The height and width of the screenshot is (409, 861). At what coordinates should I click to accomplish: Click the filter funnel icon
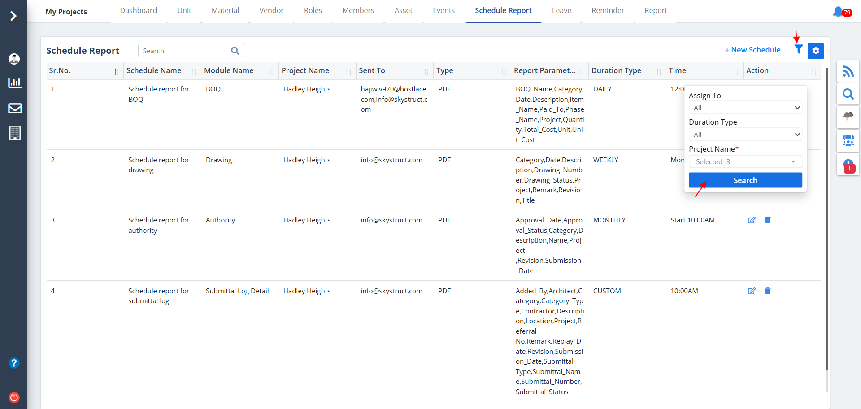tap(799, 50)
